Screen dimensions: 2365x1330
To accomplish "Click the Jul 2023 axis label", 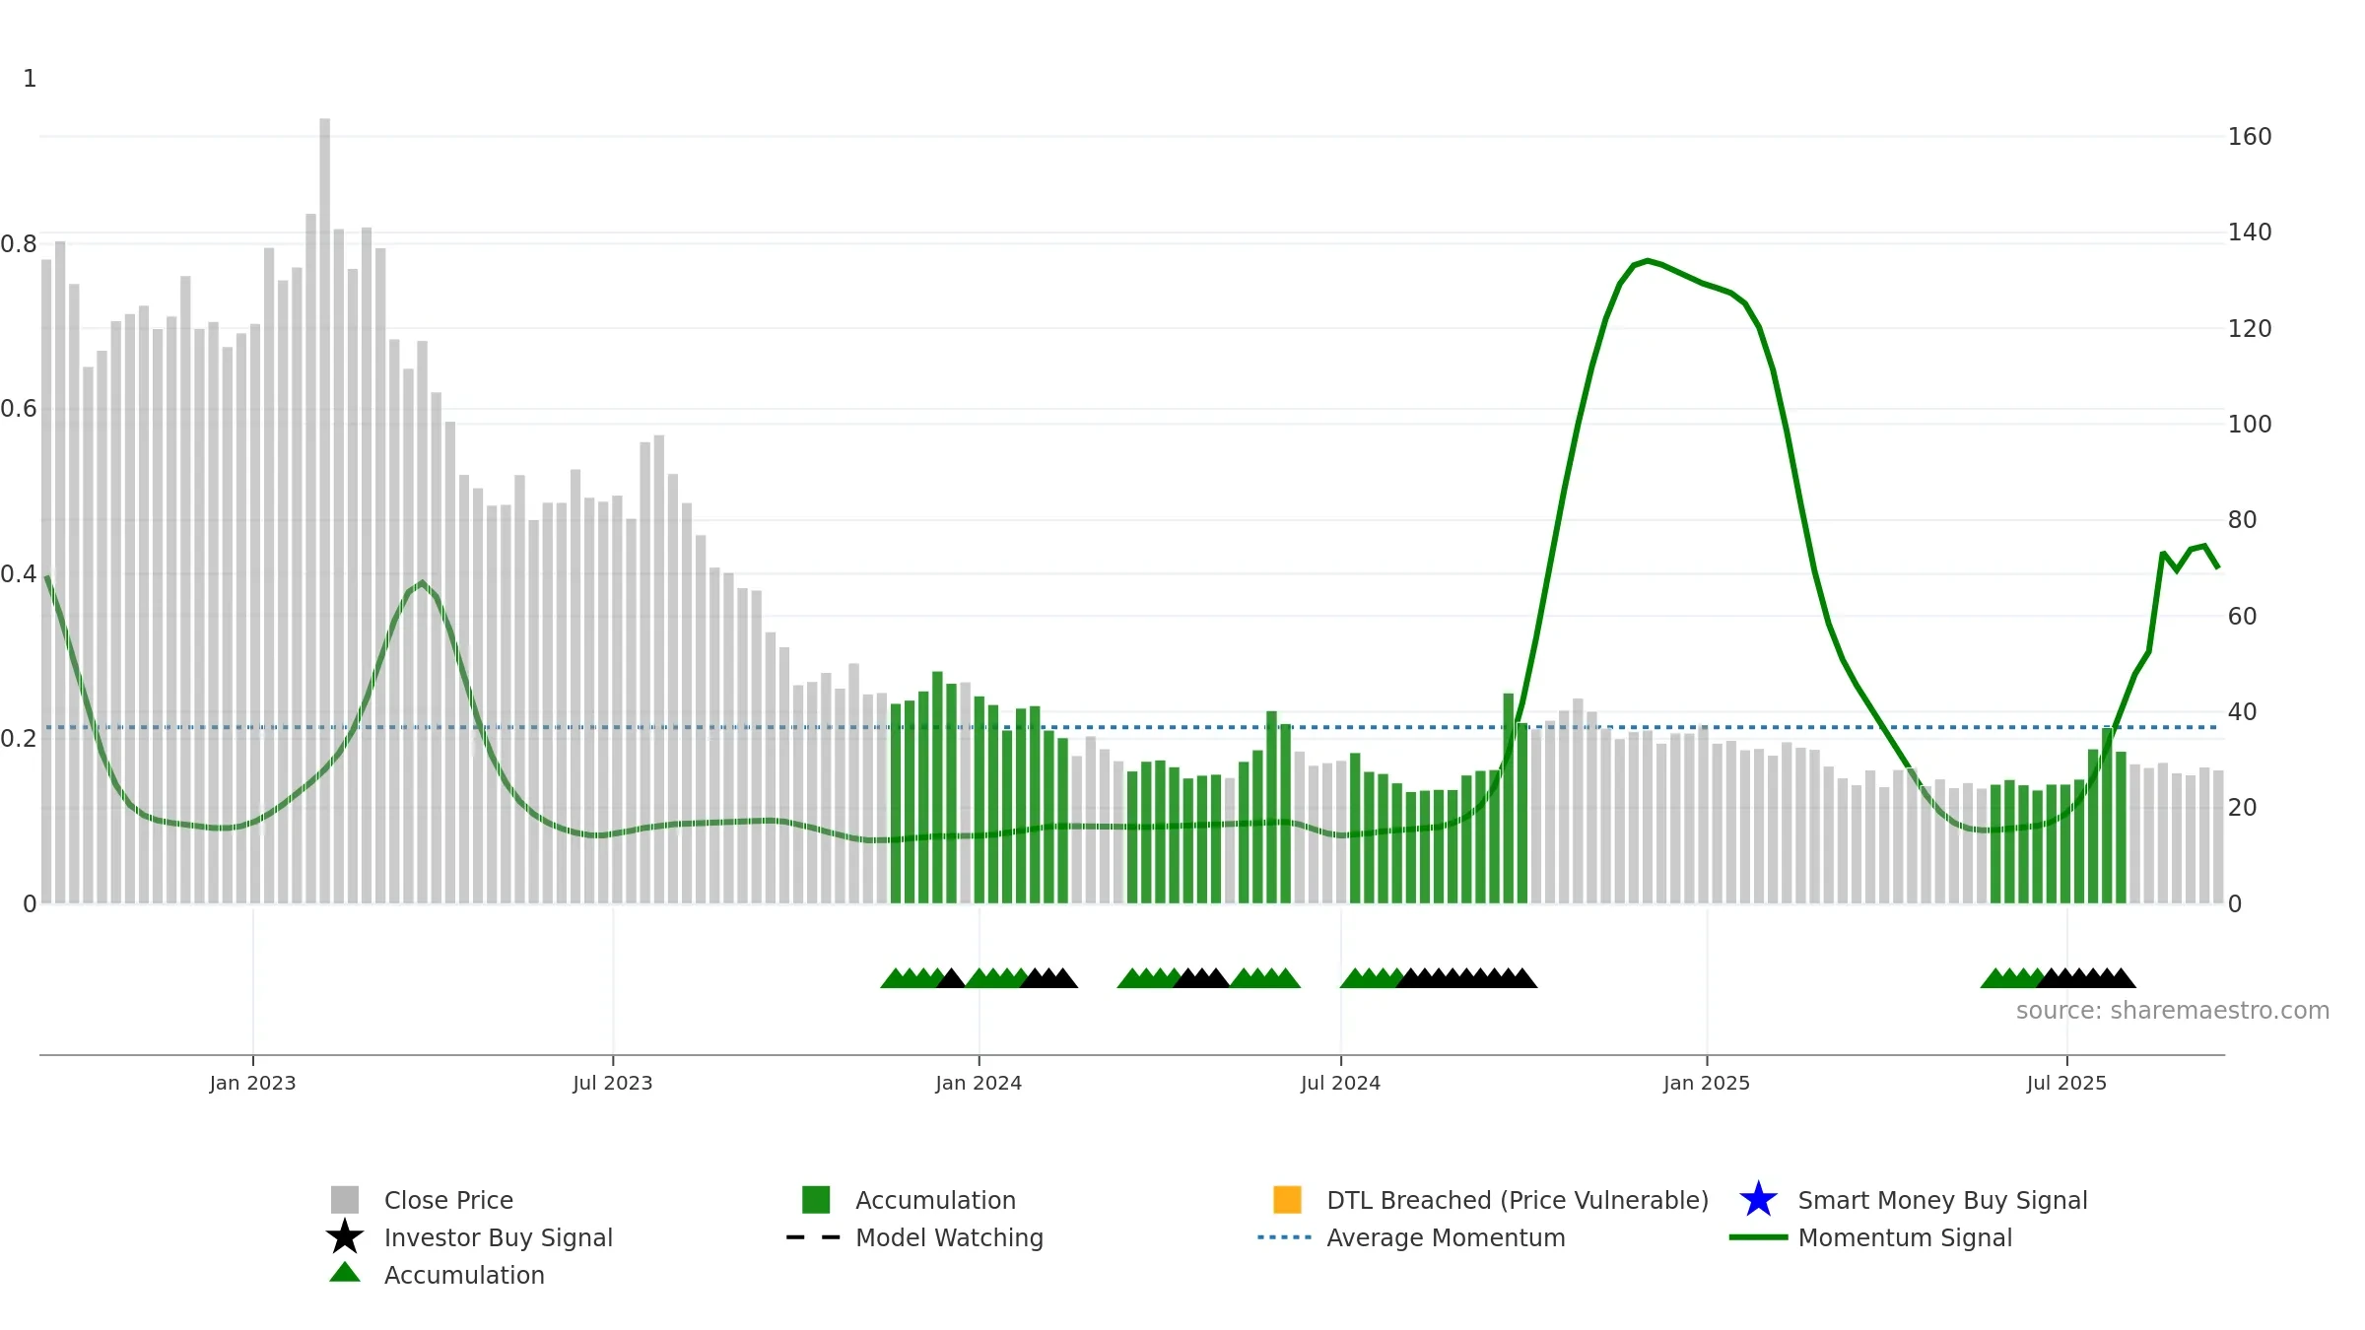I will coord(613,1084).
